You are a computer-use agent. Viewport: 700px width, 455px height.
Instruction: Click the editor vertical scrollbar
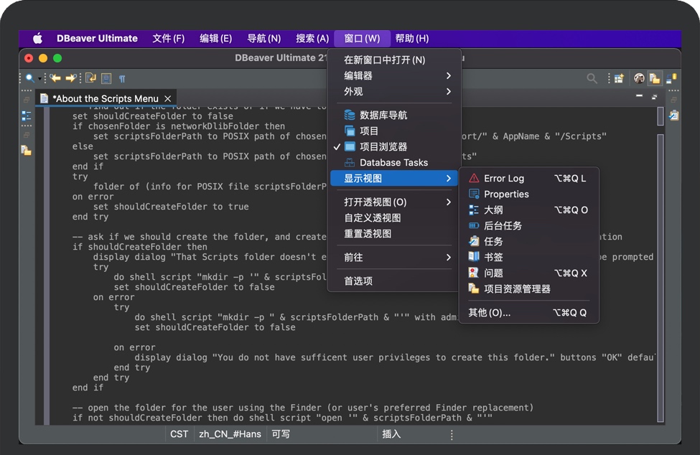(661, 117)
